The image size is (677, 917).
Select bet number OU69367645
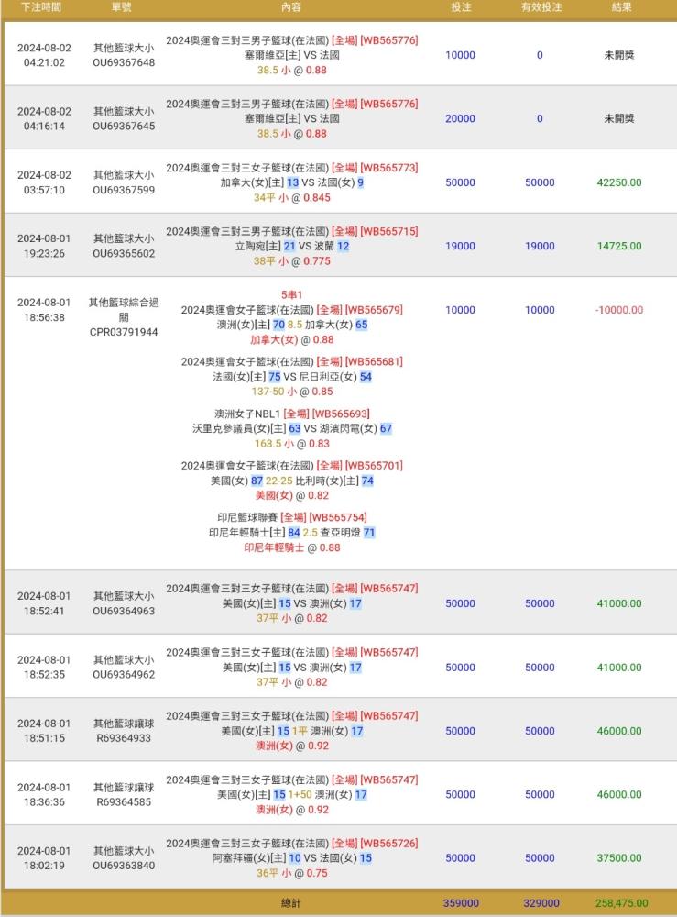tap(123, 127)
